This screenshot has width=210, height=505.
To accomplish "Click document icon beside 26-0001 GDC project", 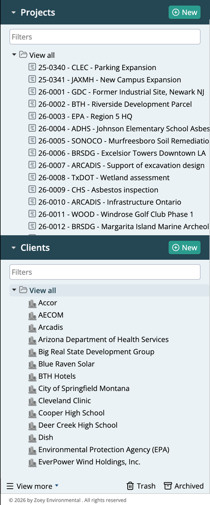I will (x=32, y=92).
